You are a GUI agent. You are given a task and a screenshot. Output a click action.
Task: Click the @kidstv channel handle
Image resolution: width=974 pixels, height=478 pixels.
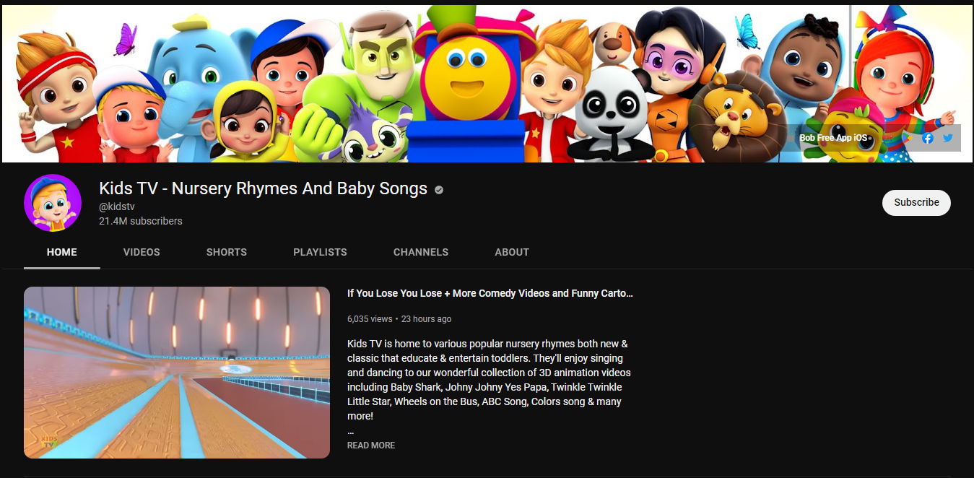(x=117, y=207)
